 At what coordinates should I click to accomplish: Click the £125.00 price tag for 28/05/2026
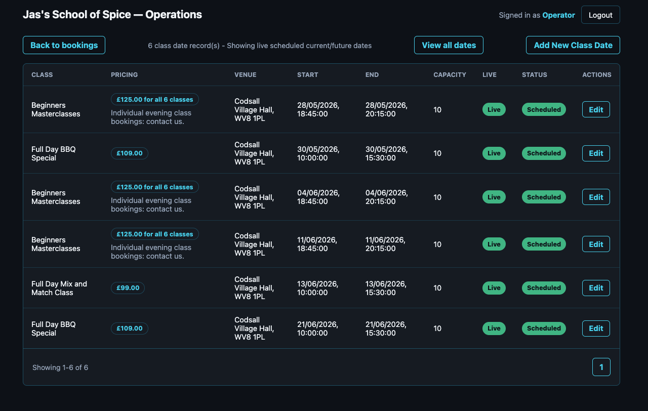point(155,100)
